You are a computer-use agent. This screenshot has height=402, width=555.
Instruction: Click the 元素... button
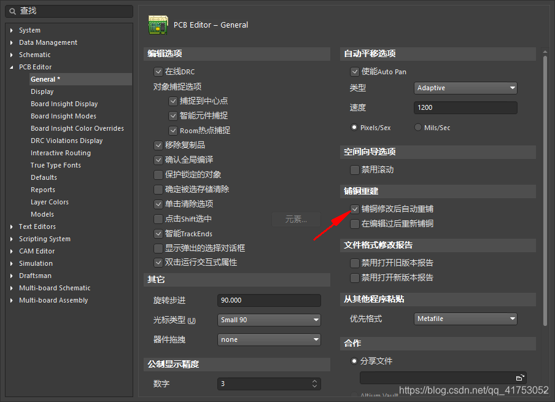pos(297,219)
